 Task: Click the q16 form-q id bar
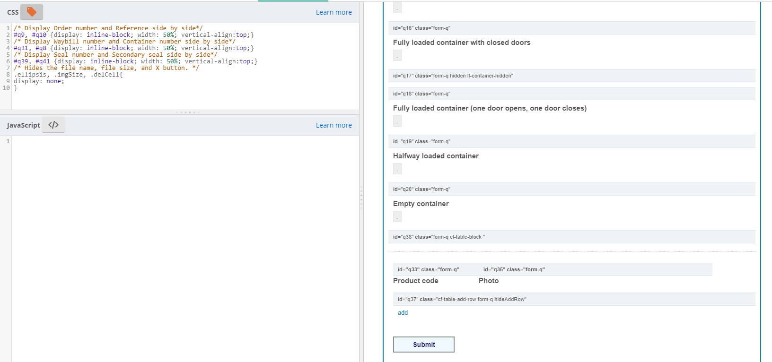[x=571, y=28]
